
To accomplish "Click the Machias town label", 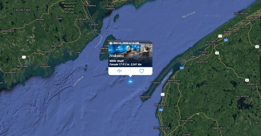I will [x=56, y=46].
